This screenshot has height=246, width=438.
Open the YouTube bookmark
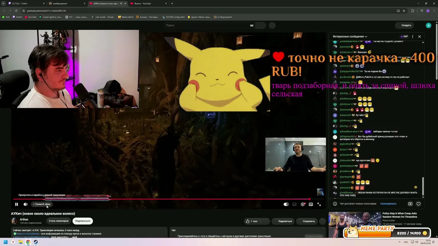pyautogui.click(x=30, y=17)
